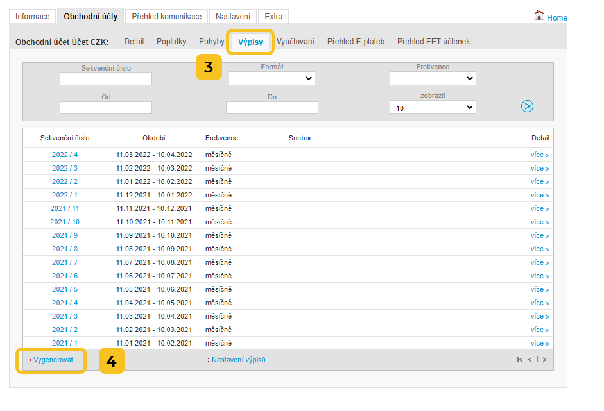Open the Vyúčtování sub-tab
The image size is (604, 411).
coord(295,42)
